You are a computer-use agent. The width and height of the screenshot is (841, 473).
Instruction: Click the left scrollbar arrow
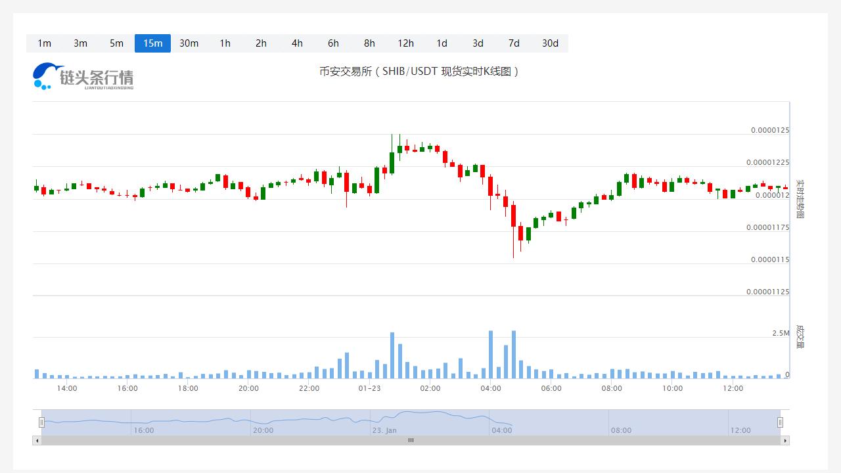[37, 441]
